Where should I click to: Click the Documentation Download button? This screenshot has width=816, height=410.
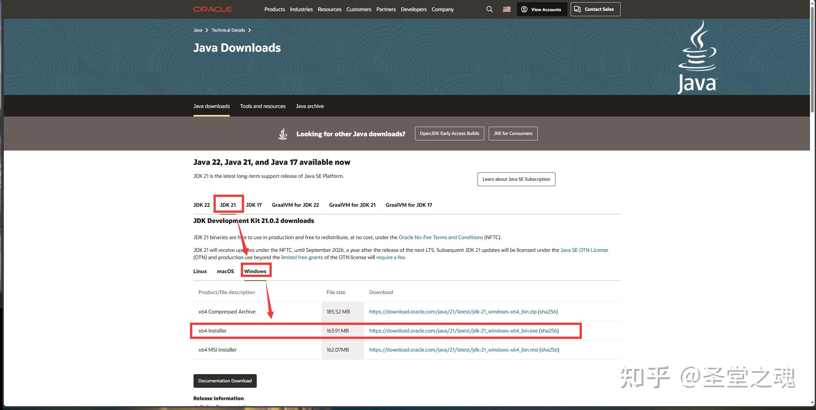pos(225,381)
